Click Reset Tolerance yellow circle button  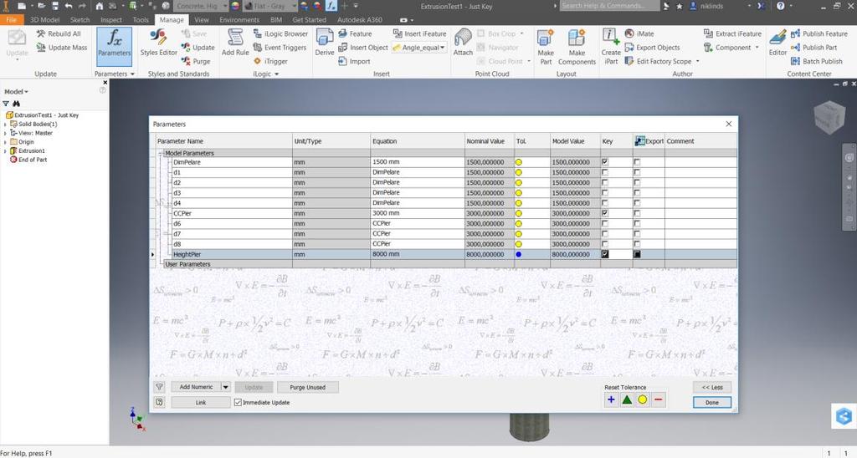click(x=642, y=400)
